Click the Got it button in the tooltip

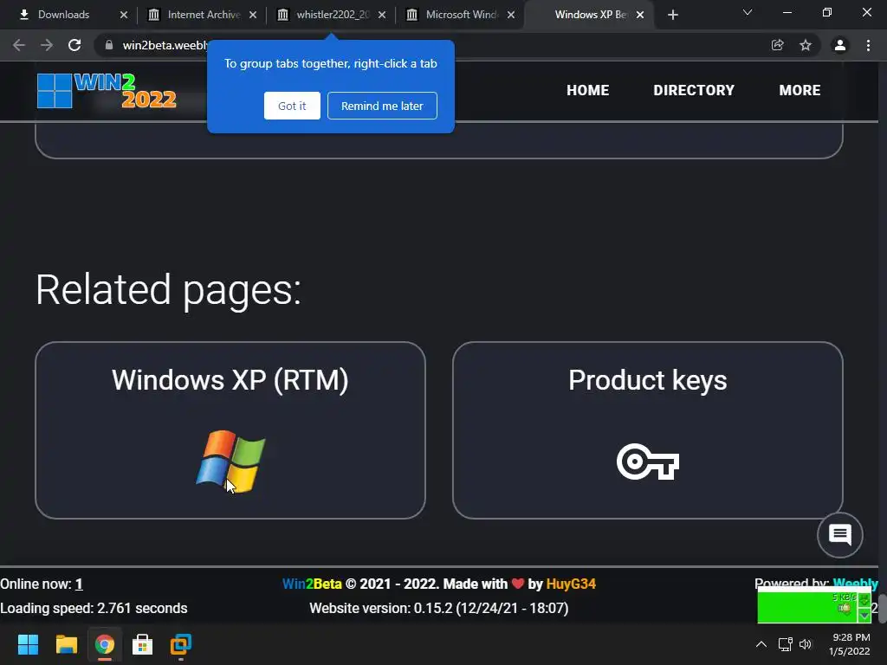pyautogui.click(x=292, y=106)
